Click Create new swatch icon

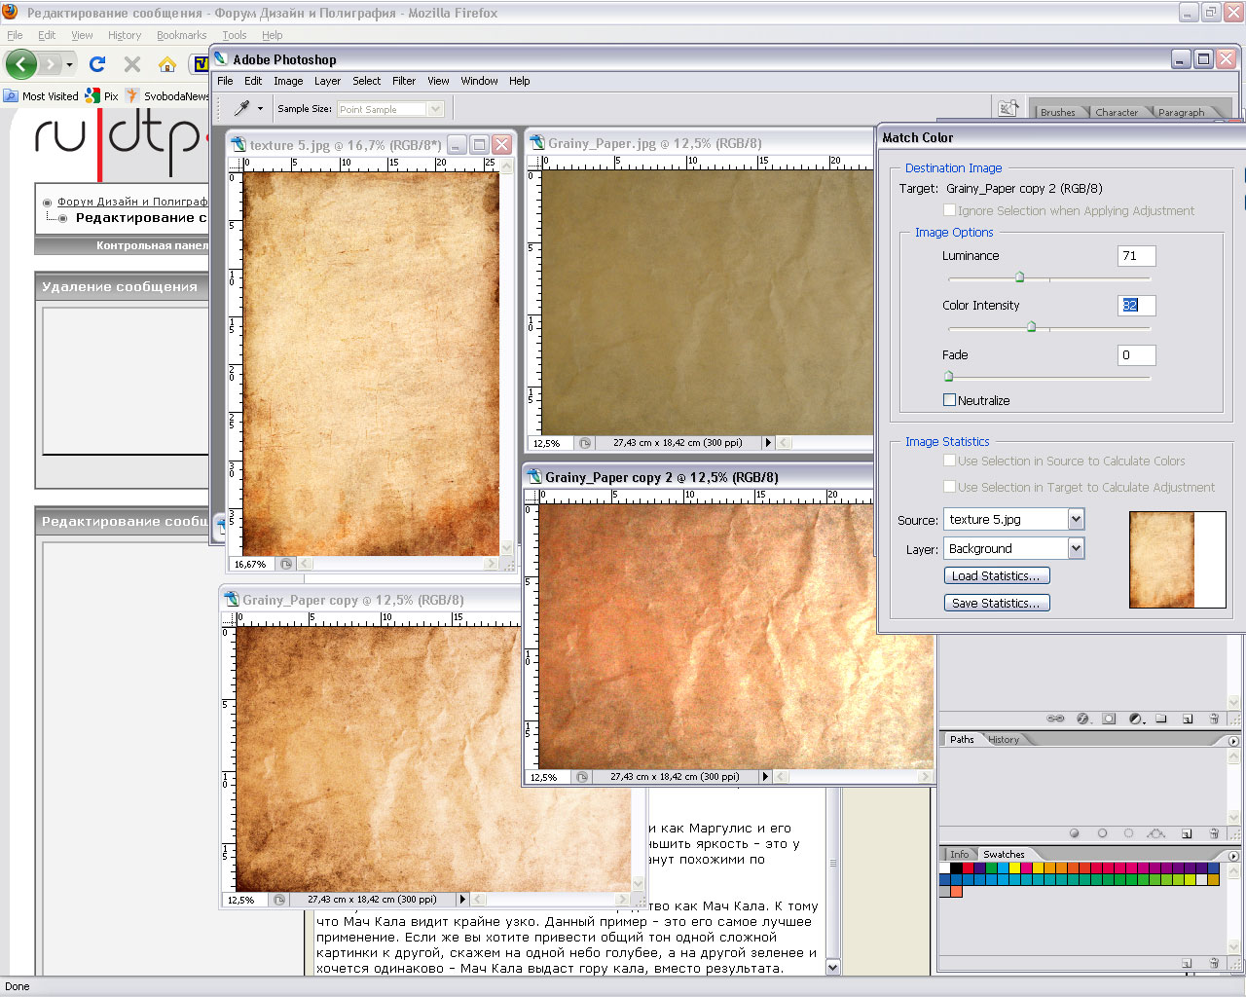(x=1188, y=963)
